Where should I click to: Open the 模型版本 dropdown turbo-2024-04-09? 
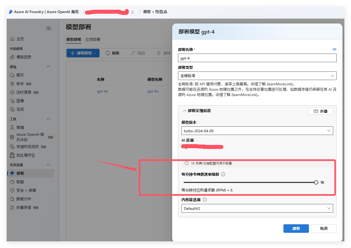point(257,131)
